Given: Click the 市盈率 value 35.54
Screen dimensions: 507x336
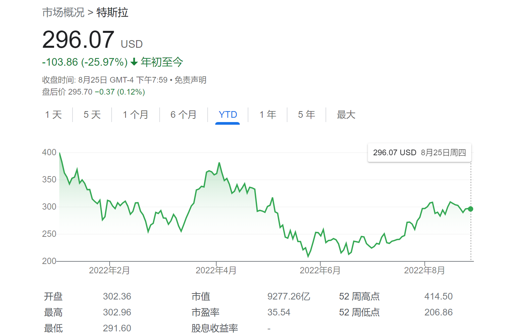Looking at the screenshot, I should pos(279,312).
